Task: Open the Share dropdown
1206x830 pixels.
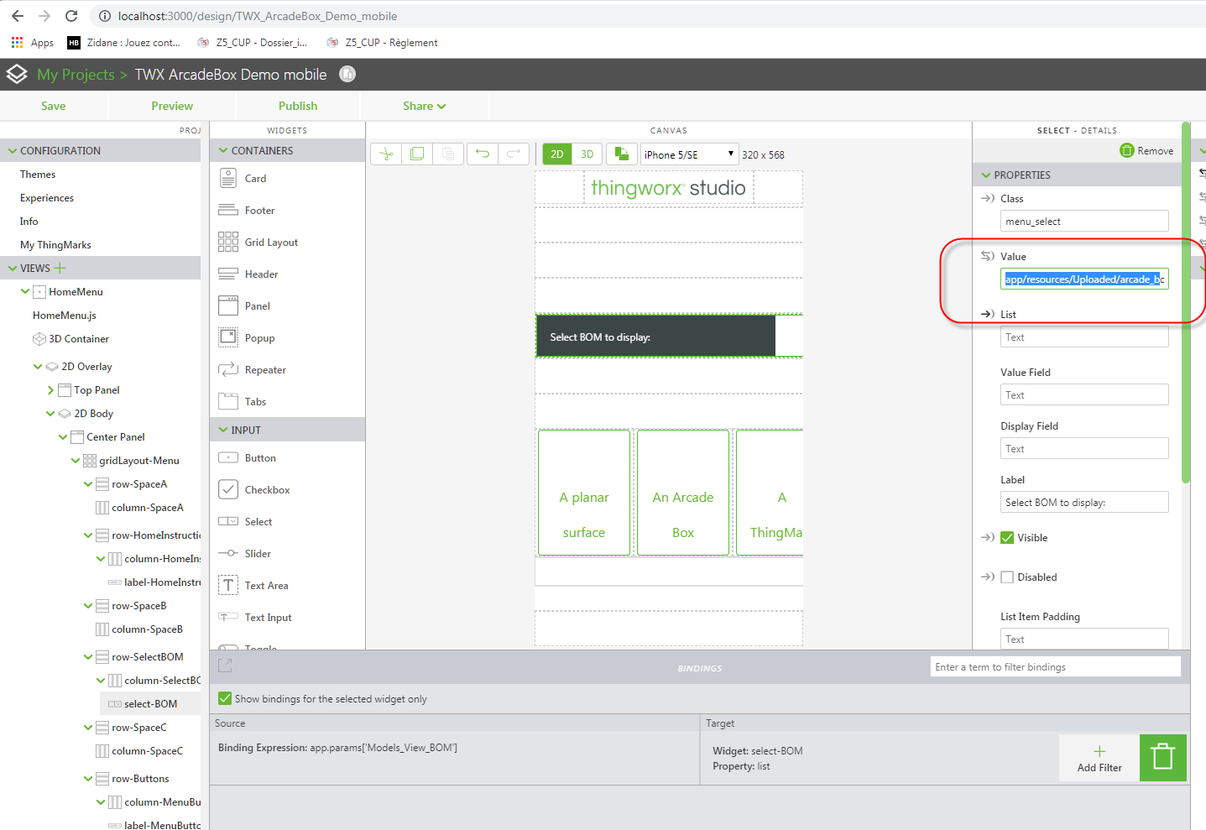Action: (424, 106)
